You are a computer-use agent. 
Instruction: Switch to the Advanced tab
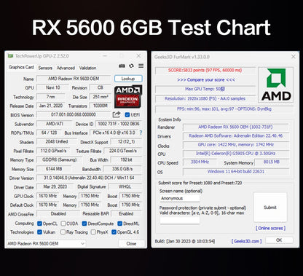tap(66, 68)
